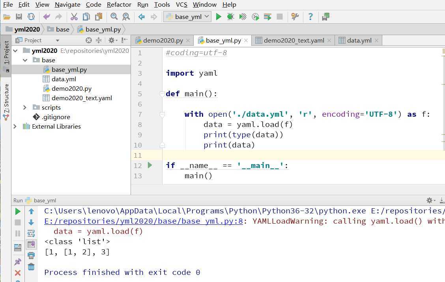
Task: Jump up the stack trace in Run panel
Action: click(x=31, y=211)
